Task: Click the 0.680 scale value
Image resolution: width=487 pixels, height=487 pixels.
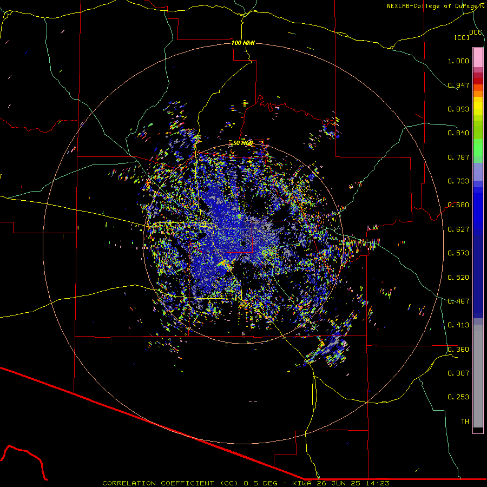Action: (x=458, y=205)
